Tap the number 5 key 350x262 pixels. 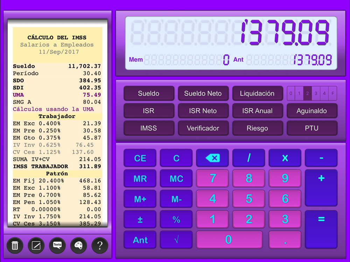click(248, 199)
